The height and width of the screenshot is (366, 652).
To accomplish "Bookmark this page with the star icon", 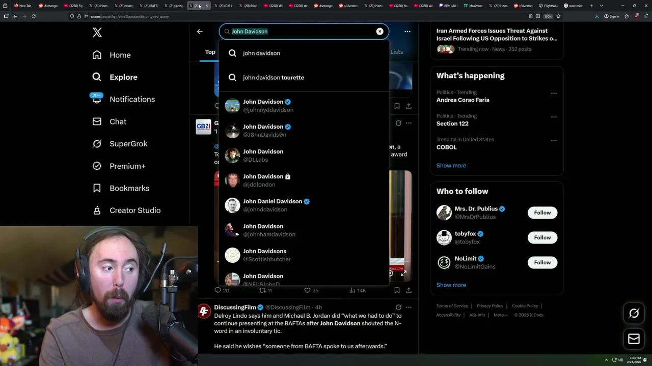I will (558, 16).
